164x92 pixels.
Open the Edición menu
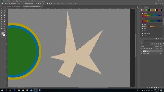pyautogui.click(x=9, y=1)
